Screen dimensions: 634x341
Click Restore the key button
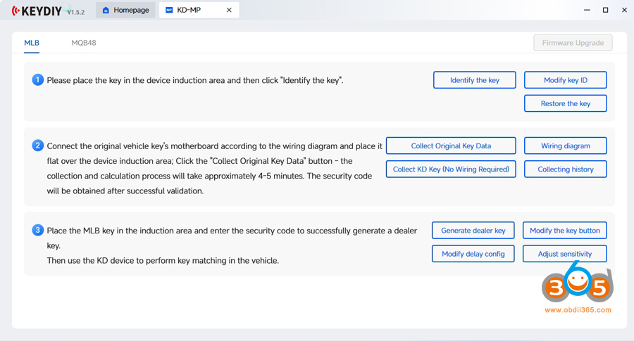pyautogui.click(x=565, y=103)
